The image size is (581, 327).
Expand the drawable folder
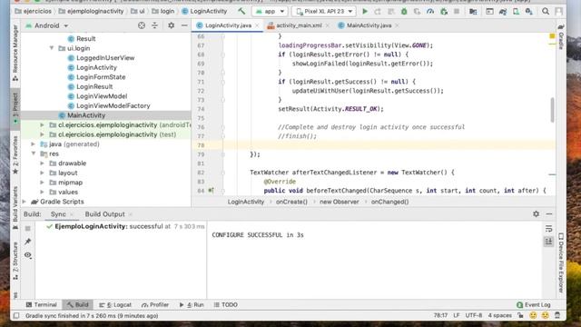[42, 163]
